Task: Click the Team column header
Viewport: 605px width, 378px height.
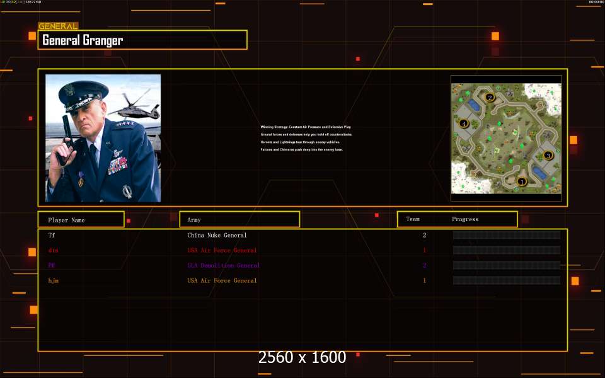Action: tap(413, 219)
